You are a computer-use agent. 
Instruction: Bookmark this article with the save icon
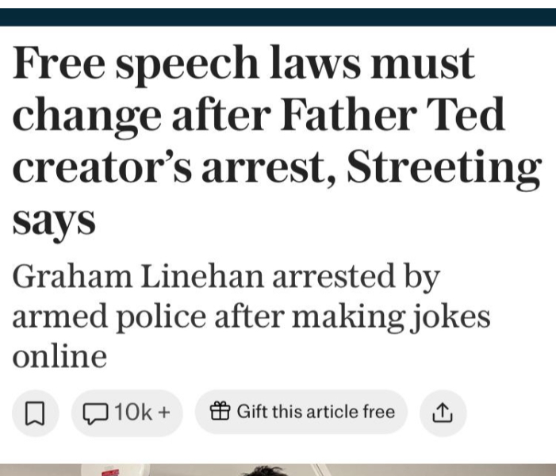click(34, 413)
